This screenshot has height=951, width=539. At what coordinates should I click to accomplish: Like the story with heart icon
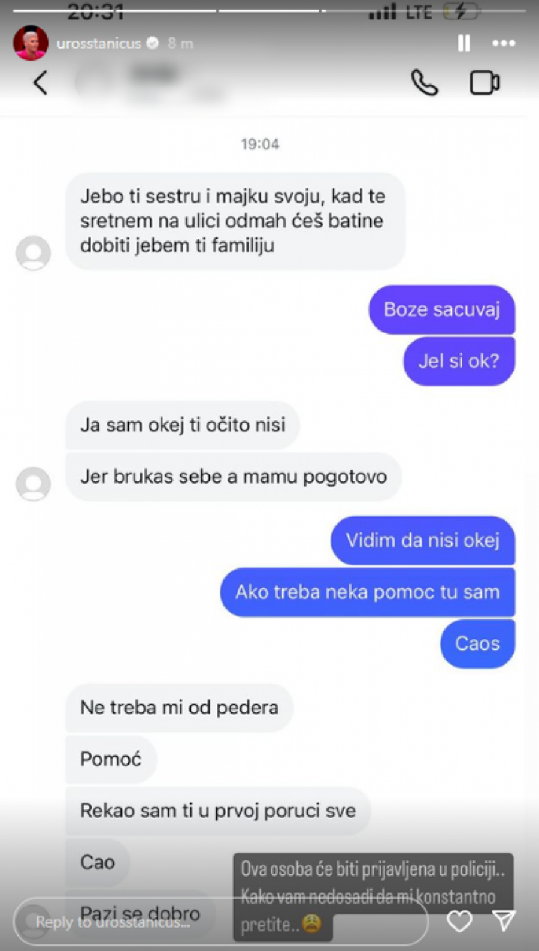(x=460, y=921)
